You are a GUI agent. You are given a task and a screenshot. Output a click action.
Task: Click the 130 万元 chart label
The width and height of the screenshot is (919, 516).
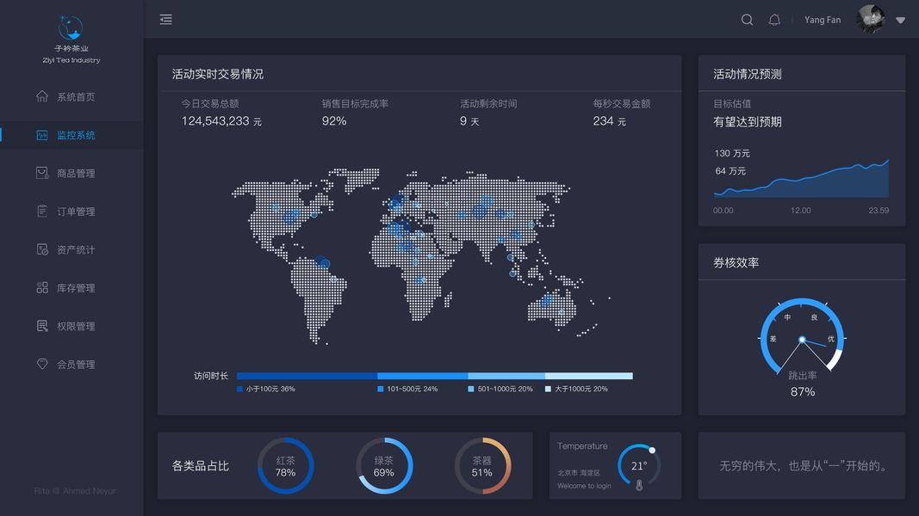[x=732, y=153]
